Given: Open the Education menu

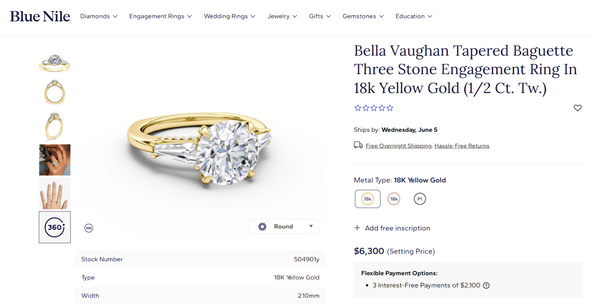Looking at the screenshot, I should [414, 16].
